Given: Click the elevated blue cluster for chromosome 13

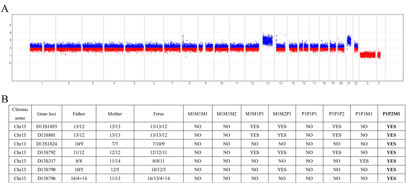Looking at the screenshot, I should [x=268, y=40].
